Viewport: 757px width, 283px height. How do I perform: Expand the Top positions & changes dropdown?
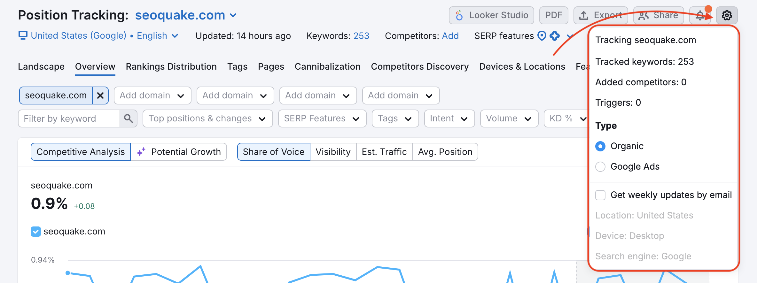click(x=207, y=119)
